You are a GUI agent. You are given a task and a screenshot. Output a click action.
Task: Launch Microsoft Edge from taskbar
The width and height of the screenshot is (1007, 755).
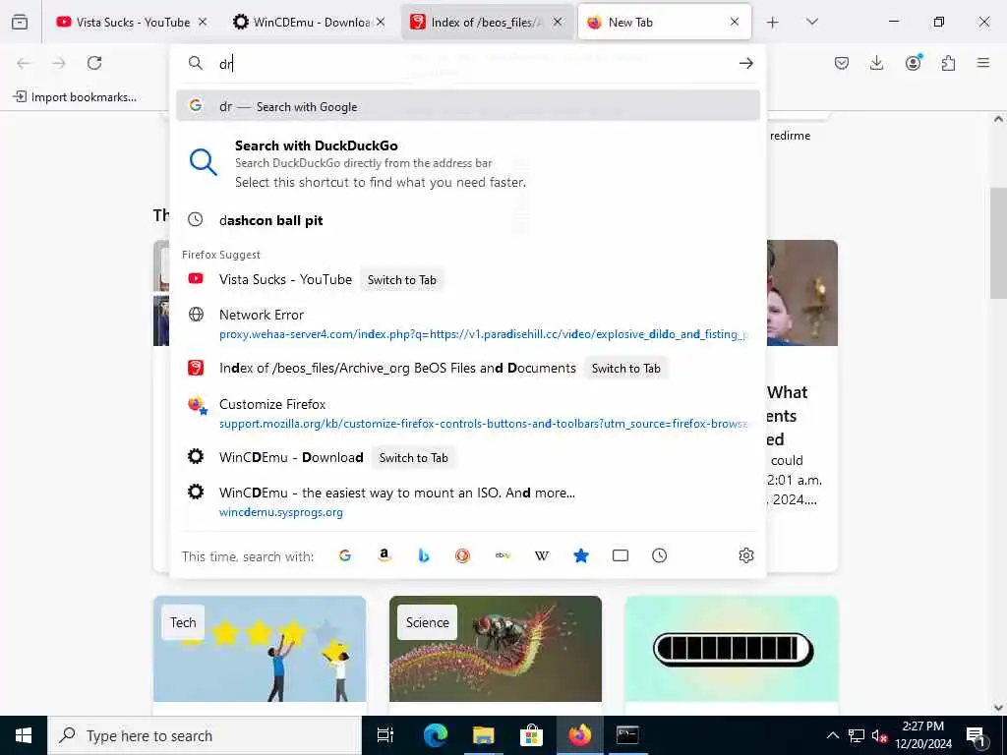tap(435, 735)
